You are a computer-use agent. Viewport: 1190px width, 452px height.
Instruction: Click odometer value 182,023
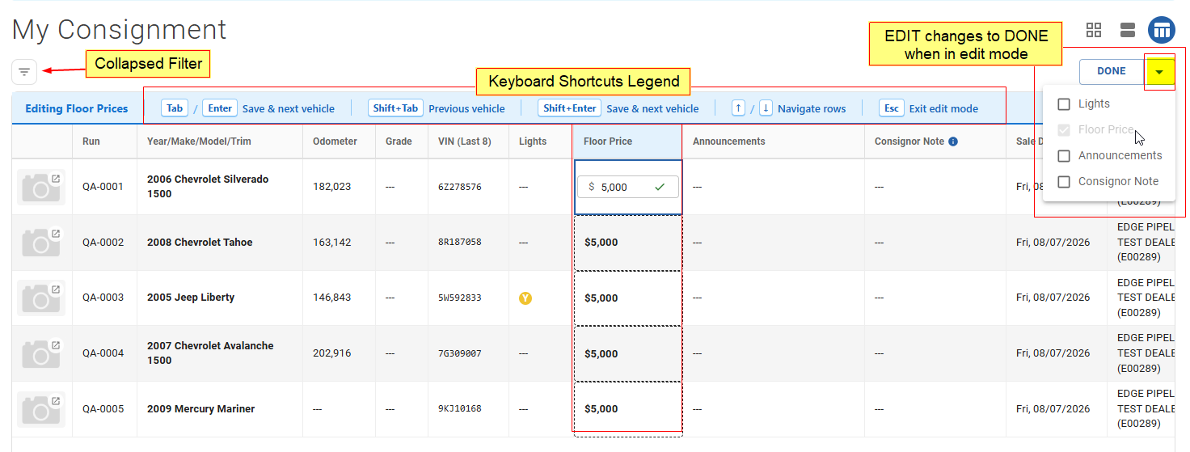pyautogui.click(x=331, y=187)
